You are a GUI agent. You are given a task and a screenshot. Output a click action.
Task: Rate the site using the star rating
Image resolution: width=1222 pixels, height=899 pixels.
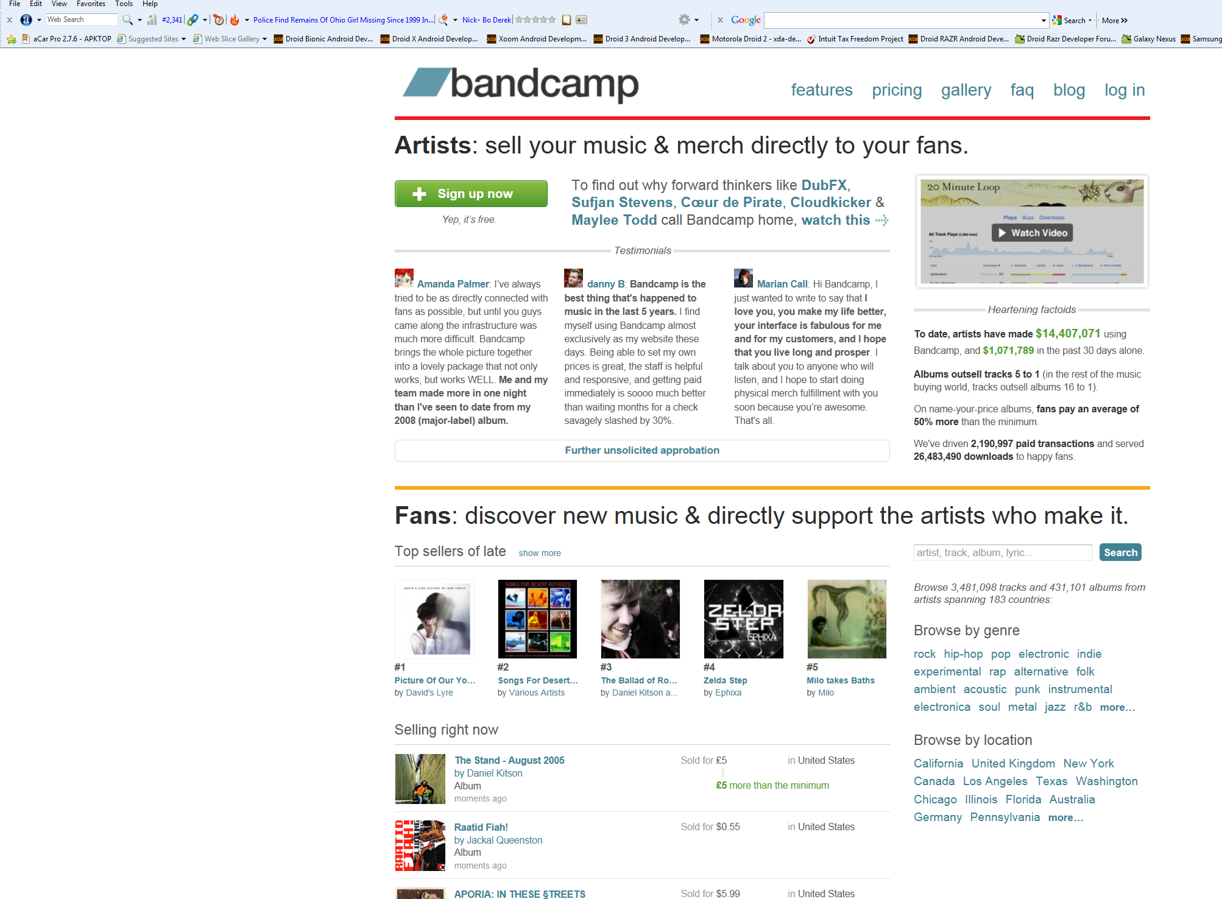pos(535,20)
